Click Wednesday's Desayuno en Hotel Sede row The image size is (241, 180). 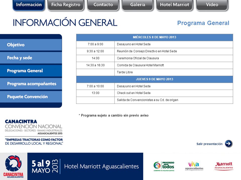[x=155, y=44]
